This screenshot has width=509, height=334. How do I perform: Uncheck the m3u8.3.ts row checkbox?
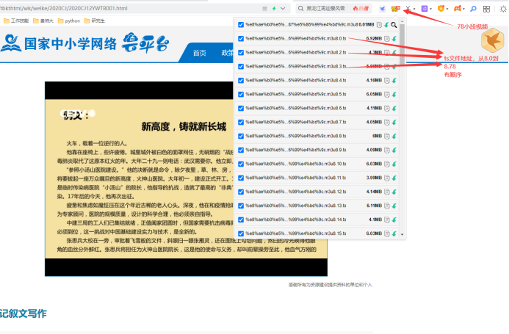point(241,67)
